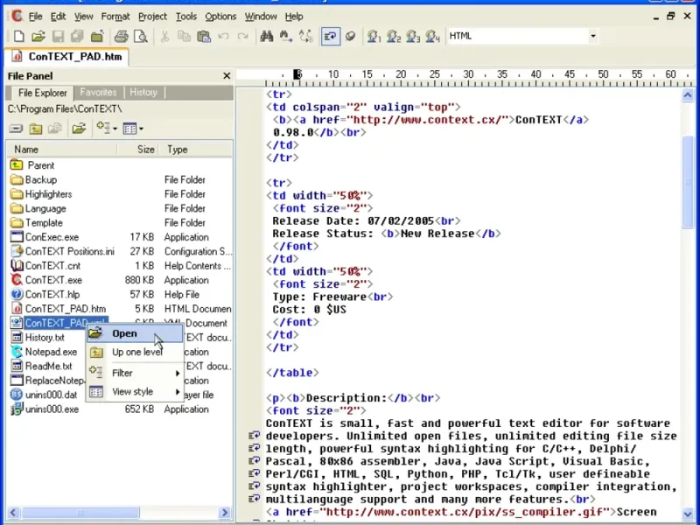Click the Open file toolbar icon

(38, 36)
